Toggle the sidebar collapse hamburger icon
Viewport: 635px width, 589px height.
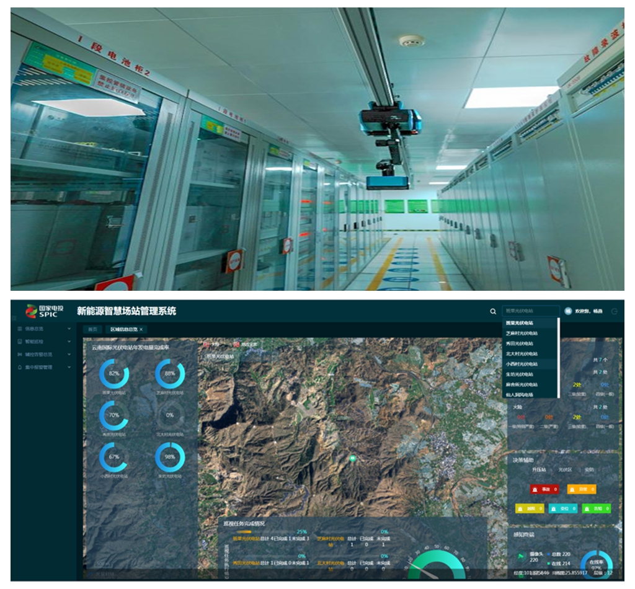[14, 318]
